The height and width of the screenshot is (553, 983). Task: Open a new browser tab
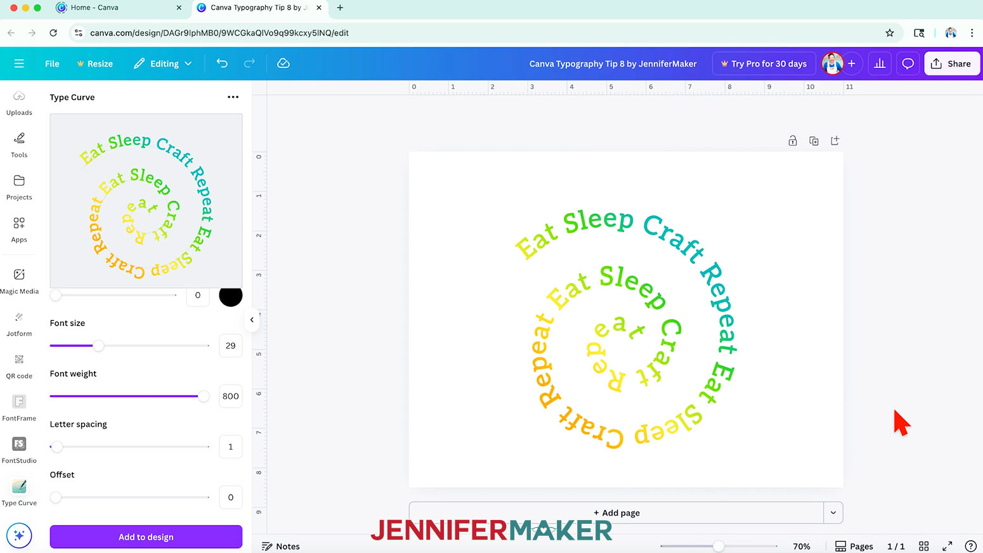[x=340, y=8]
